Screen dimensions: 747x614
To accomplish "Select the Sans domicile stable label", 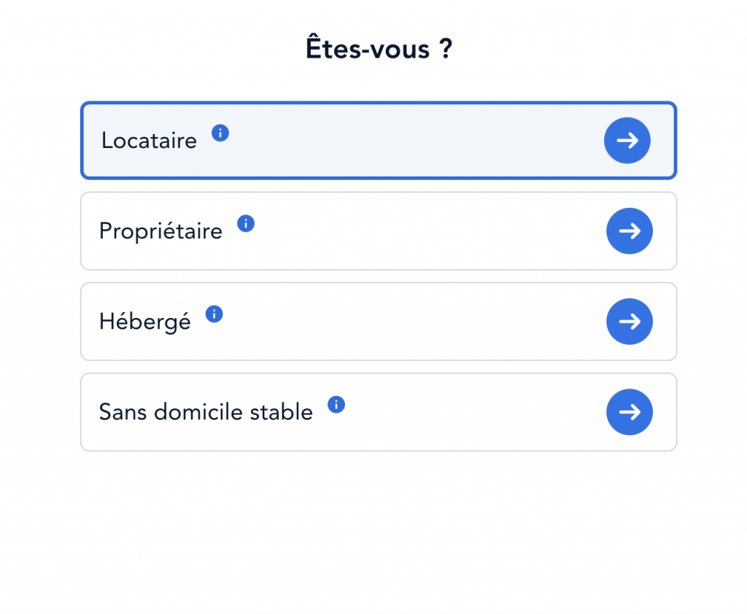I will tap(206, 412).
